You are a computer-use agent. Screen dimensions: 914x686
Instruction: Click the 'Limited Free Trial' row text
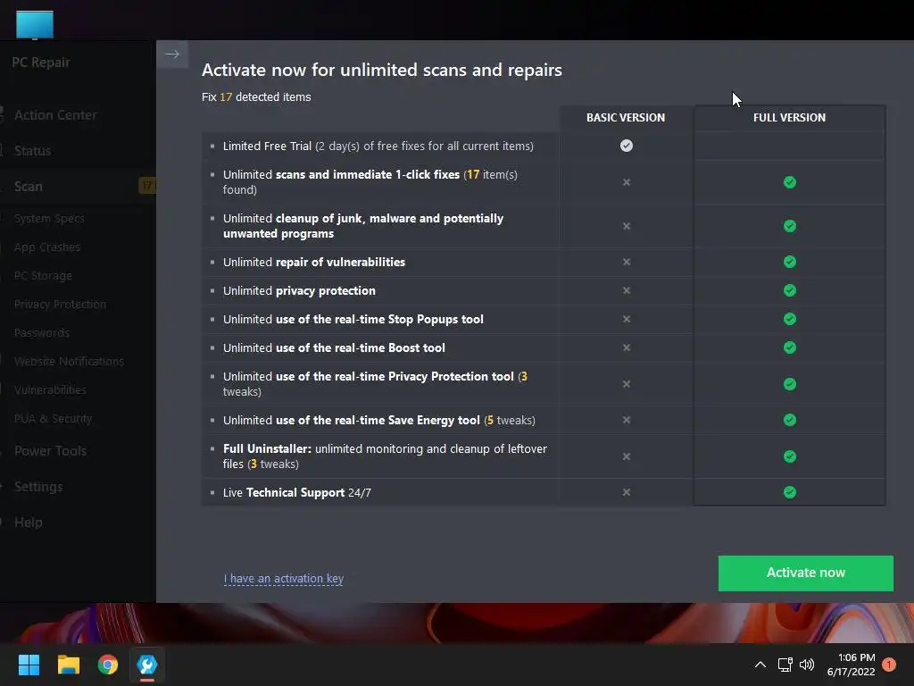click(x=378, y=146)
